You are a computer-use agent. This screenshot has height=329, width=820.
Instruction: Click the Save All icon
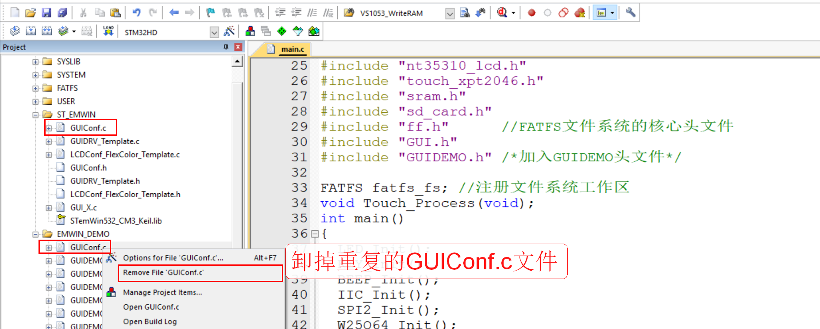62,13
